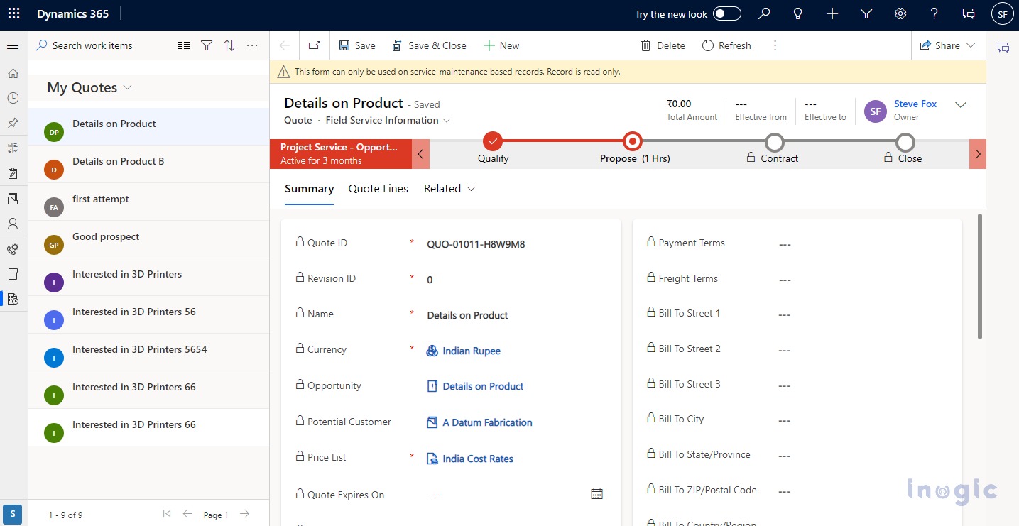Open side panel chat icon at right edge

[1003, 48]
